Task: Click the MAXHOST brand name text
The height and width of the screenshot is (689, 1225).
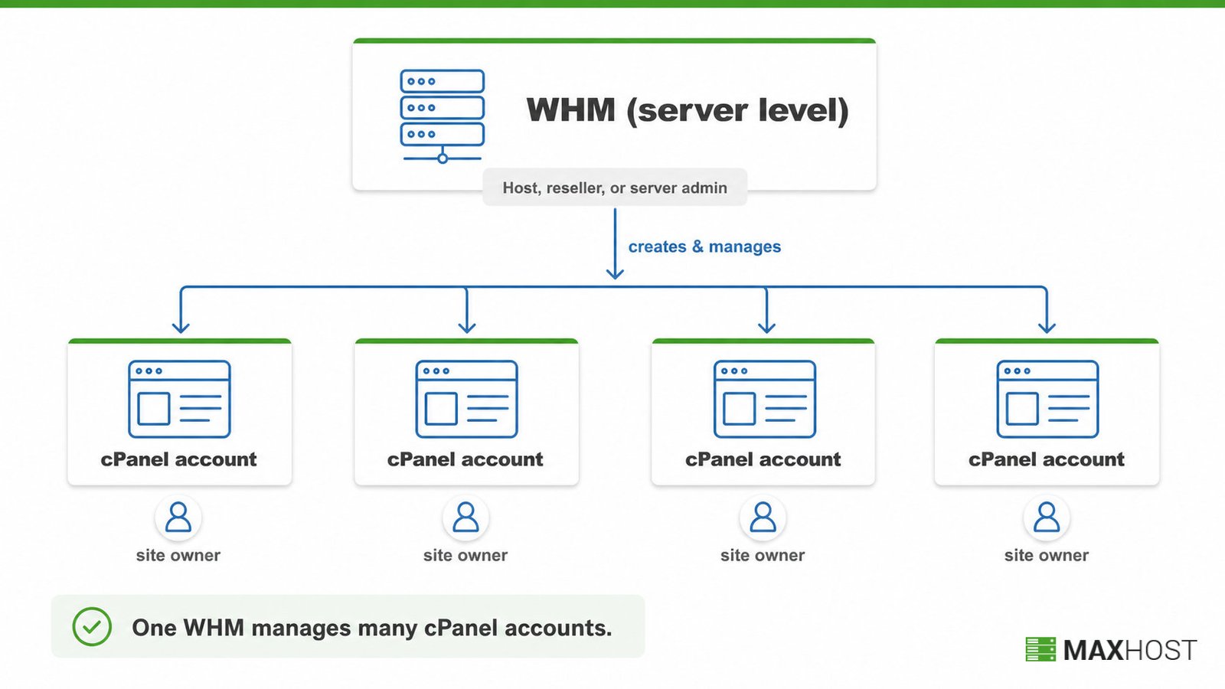Action: (x=1130, y=650)
